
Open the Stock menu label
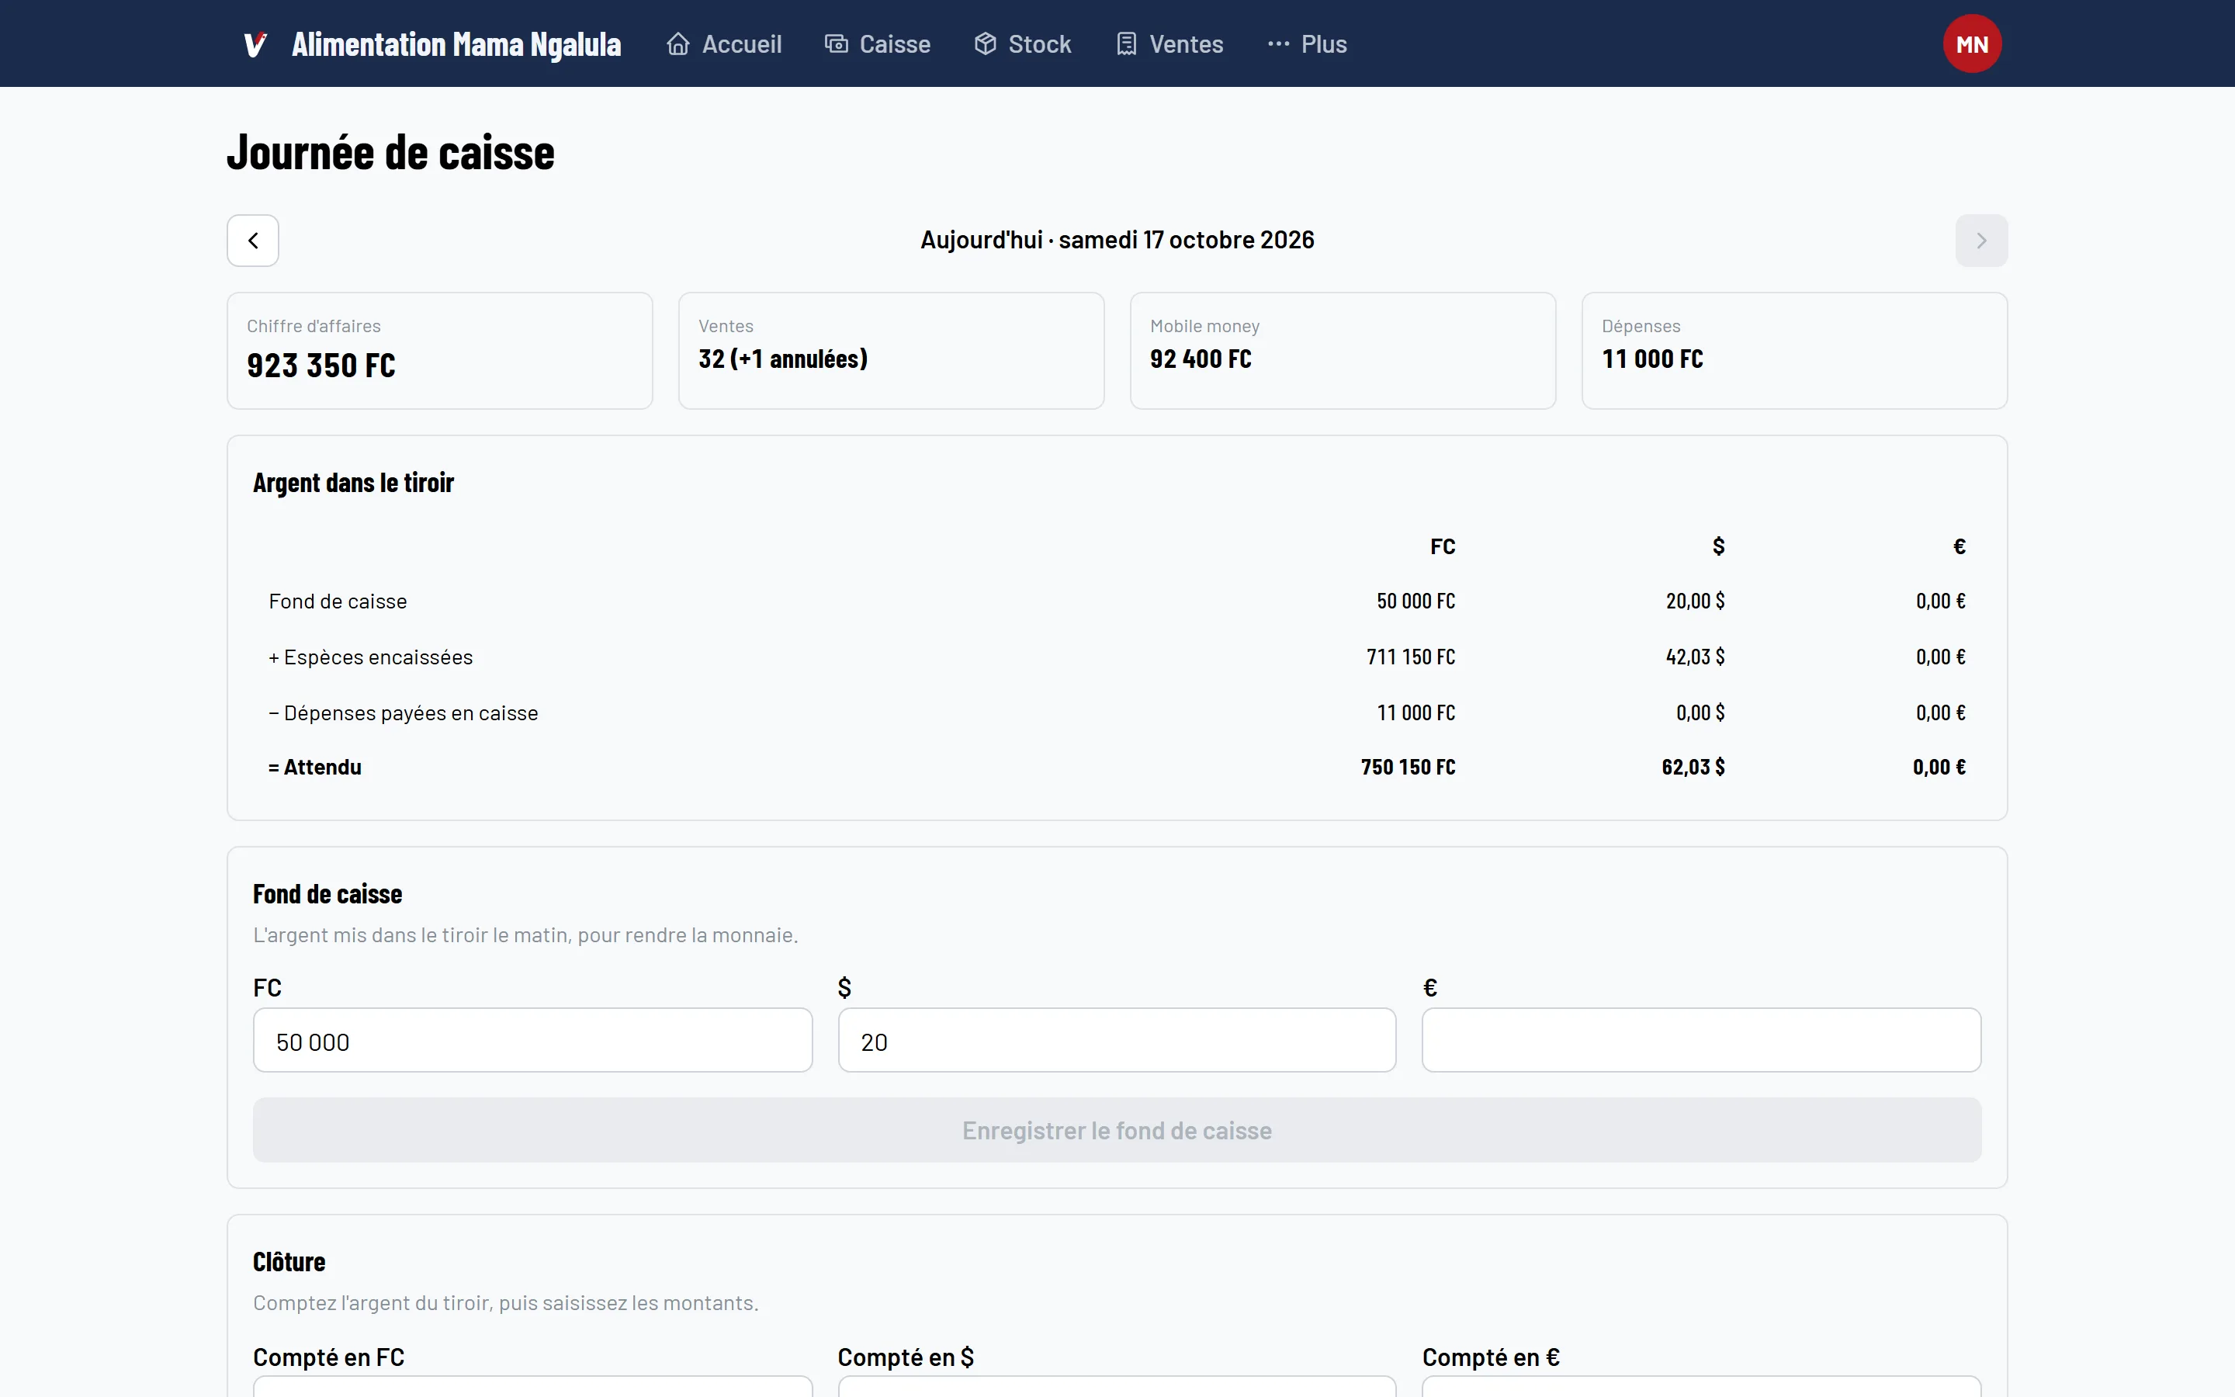tap(1040, 44)
